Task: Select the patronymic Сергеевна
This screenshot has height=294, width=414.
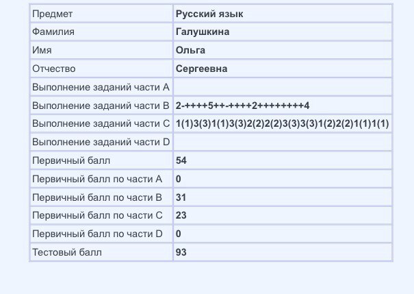Action: click(x=201, y=69)
